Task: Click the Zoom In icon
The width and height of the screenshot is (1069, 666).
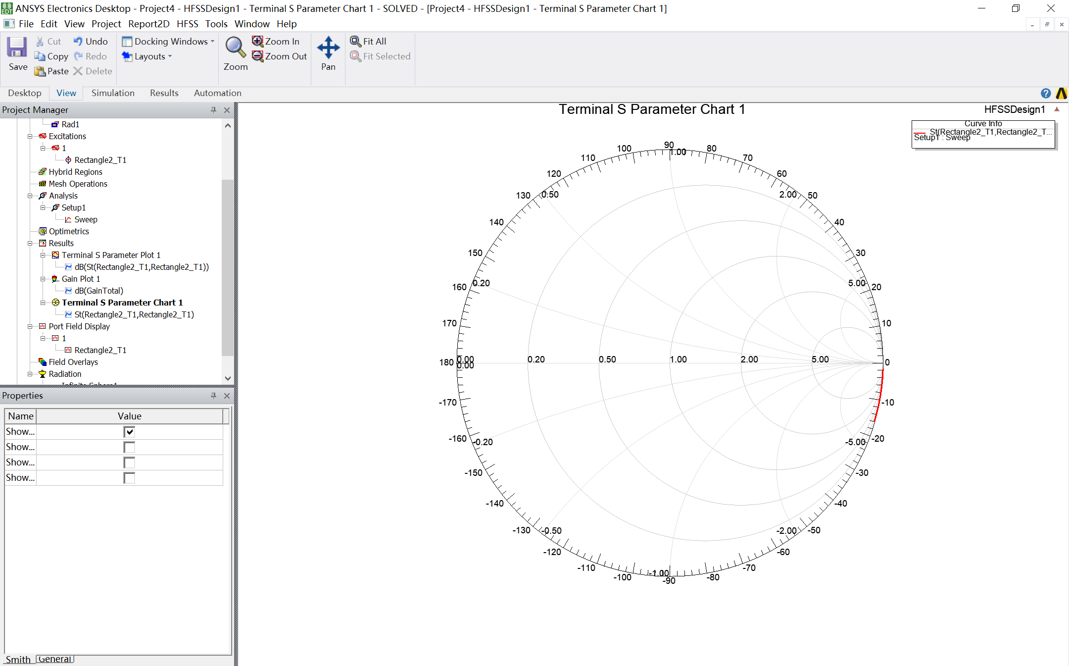Action: (x=258, y=41)
